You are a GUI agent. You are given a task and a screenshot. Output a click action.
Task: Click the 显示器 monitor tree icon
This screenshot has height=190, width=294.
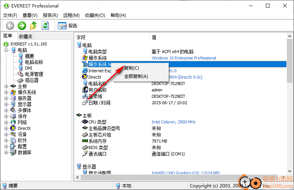pos(13,104)
